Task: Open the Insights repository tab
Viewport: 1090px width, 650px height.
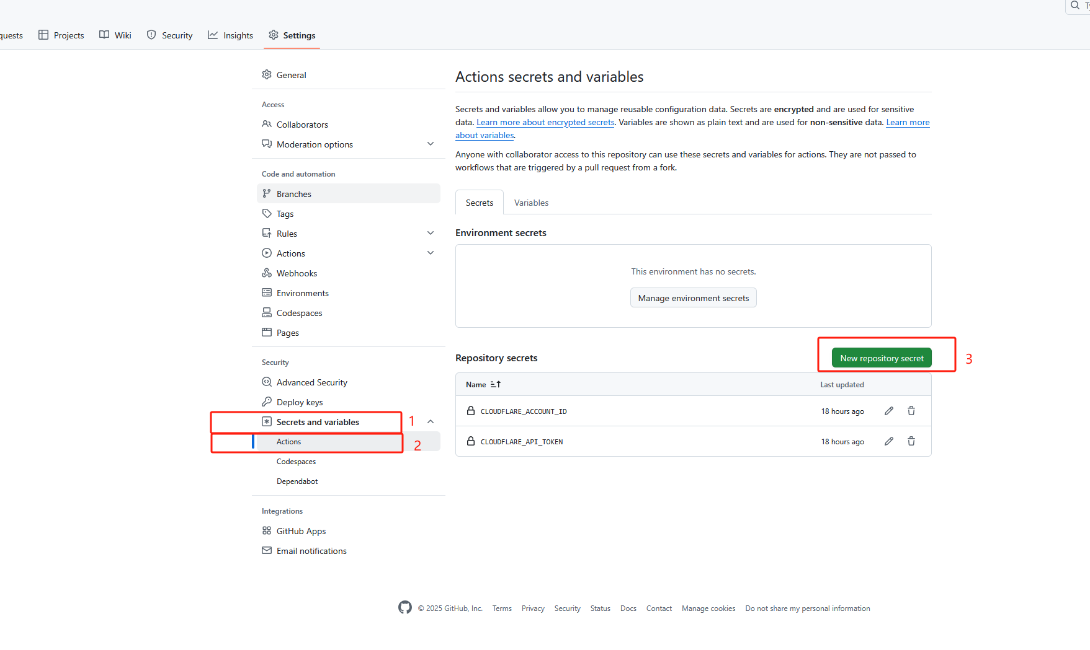Action: click(x=231, y=35)
